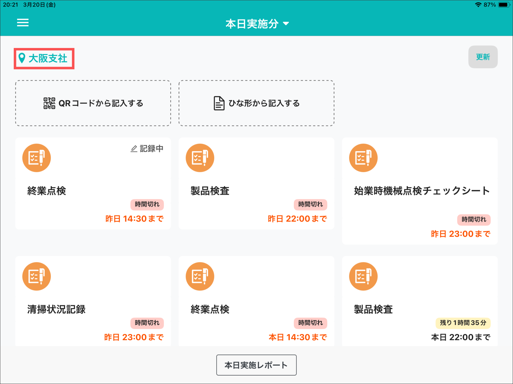
Task: Tap the ひな形 document icon
Action: [x=219, y=103]
